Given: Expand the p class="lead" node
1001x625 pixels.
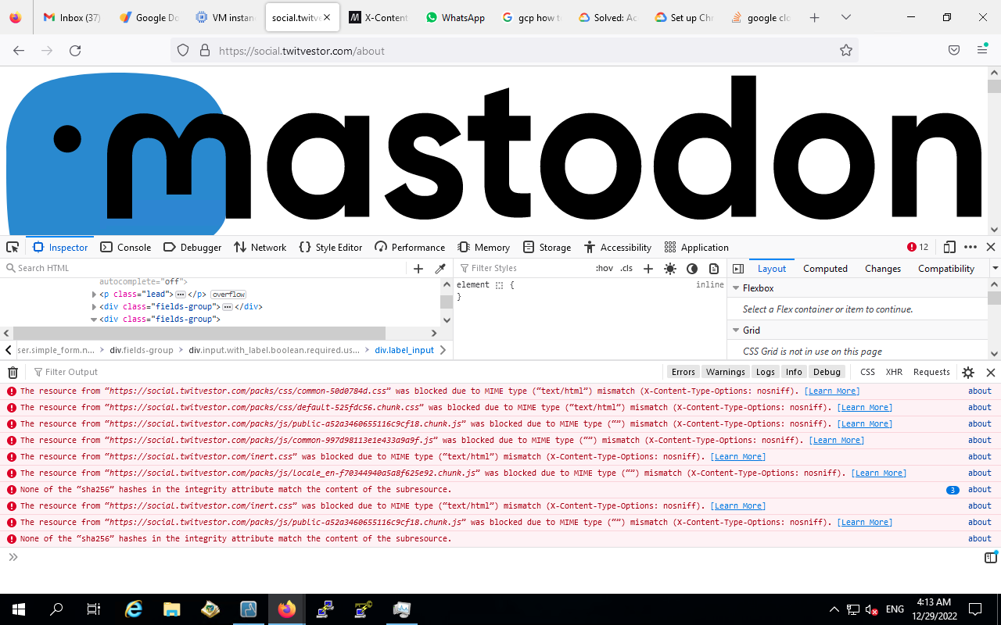Looking at the screenshot, I should pyautogui.click(x=95, y=295).
